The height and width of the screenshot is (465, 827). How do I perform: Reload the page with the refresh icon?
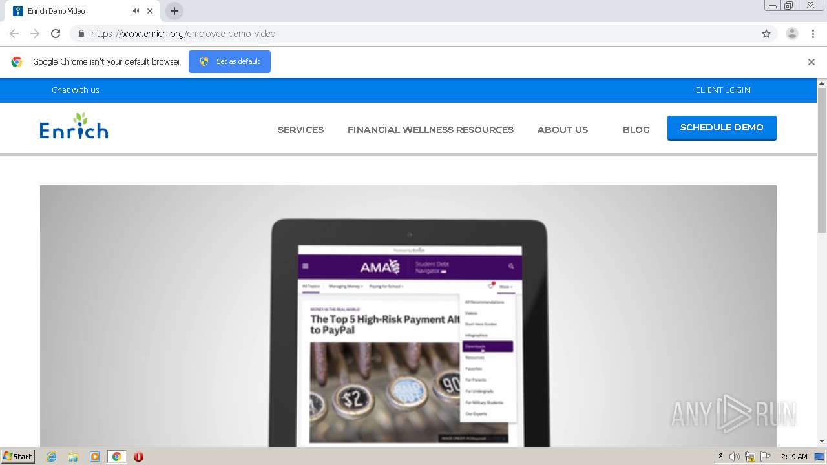[56, 34]
